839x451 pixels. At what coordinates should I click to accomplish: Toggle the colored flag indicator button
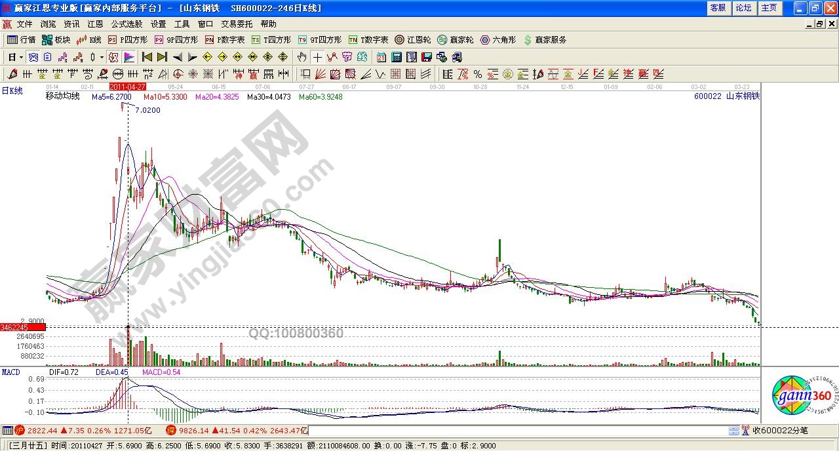[129, 57]
